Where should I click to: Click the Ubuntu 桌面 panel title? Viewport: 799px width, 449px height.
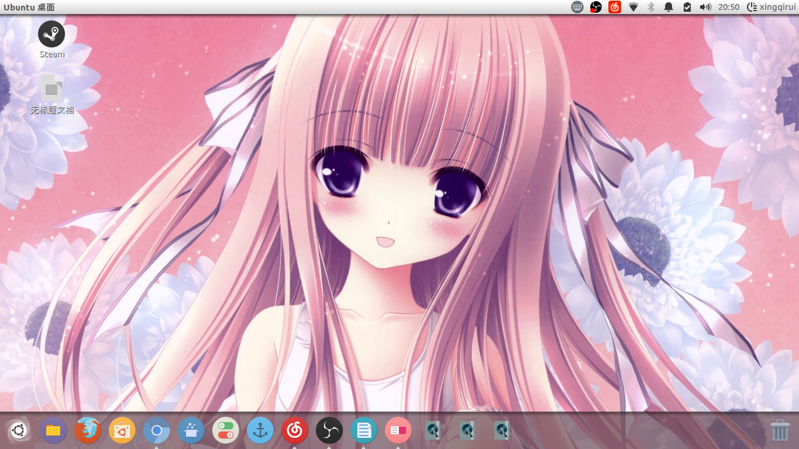(29, 8)
